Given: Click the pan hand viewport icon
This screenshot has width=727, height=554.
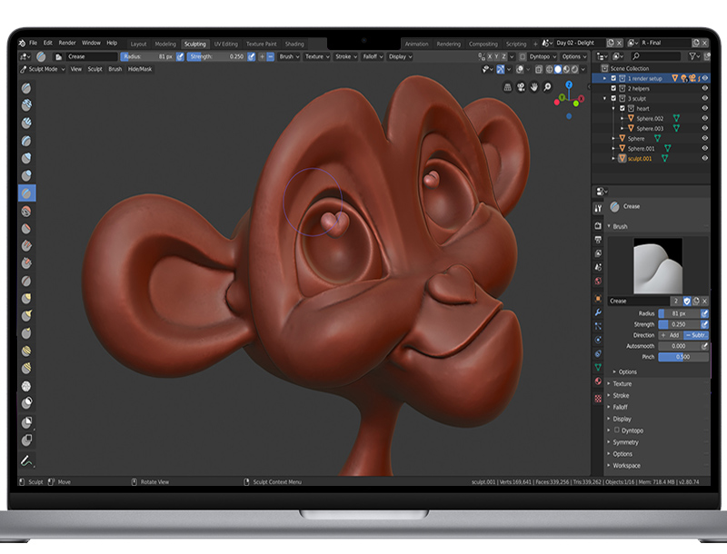Looking at the screenshot, I should [x=534, y=87].
